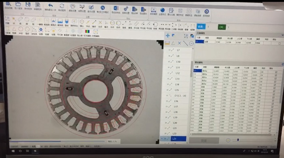Click the element list vertical scrollbar
The width and height of the screenshot is (284, 158).
coord(191,69)
